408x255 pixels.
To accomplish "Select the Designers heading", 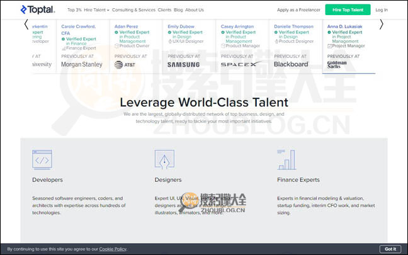I will [x=168, y=180].
